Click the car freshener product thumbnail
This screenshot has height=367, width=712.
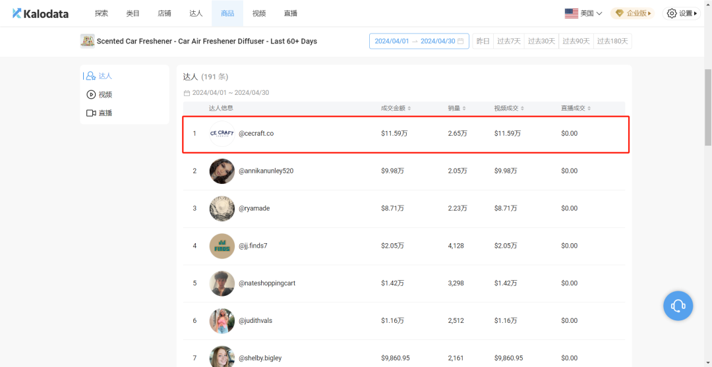coord(88,41)
